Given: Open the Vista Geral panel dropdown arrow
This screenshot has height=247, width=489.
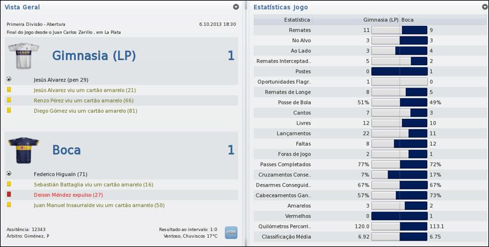Looking at the screenshot, I should click(236, 7).
